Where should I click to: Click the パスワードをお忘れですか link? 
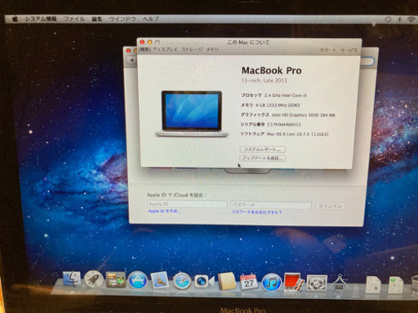[256, 212]
